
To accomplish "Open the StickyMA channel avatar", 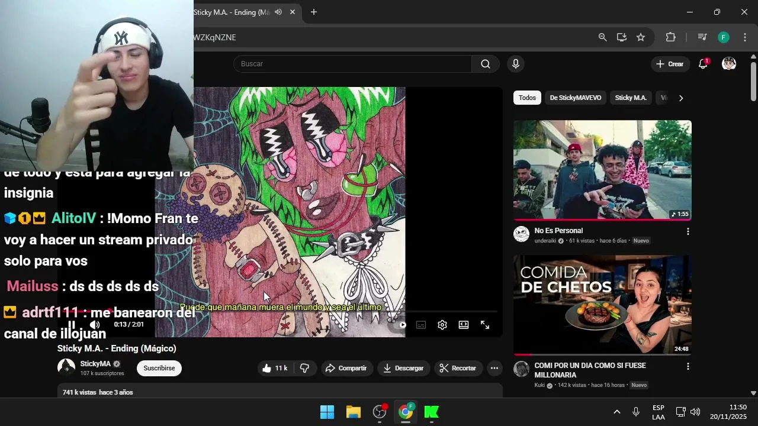I will click(x=66, y=368).
